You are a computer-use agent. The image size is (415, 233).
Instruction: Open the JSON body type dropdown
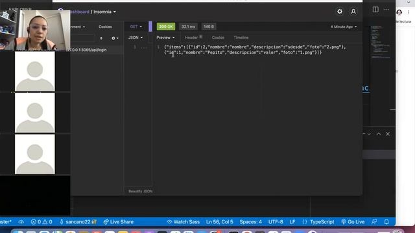click(136, 38)
